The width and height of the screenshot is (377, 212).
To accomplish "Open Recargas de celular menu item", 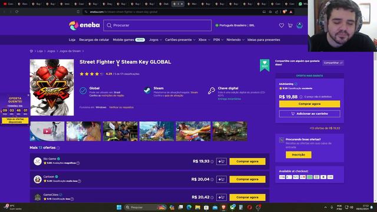I will pyautogui.click(x=94, y=40).
